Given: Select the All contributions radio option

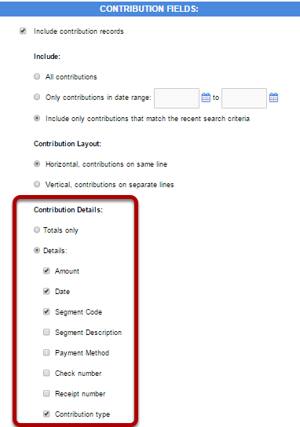Looking at the screenshot, I should [37, 76].
